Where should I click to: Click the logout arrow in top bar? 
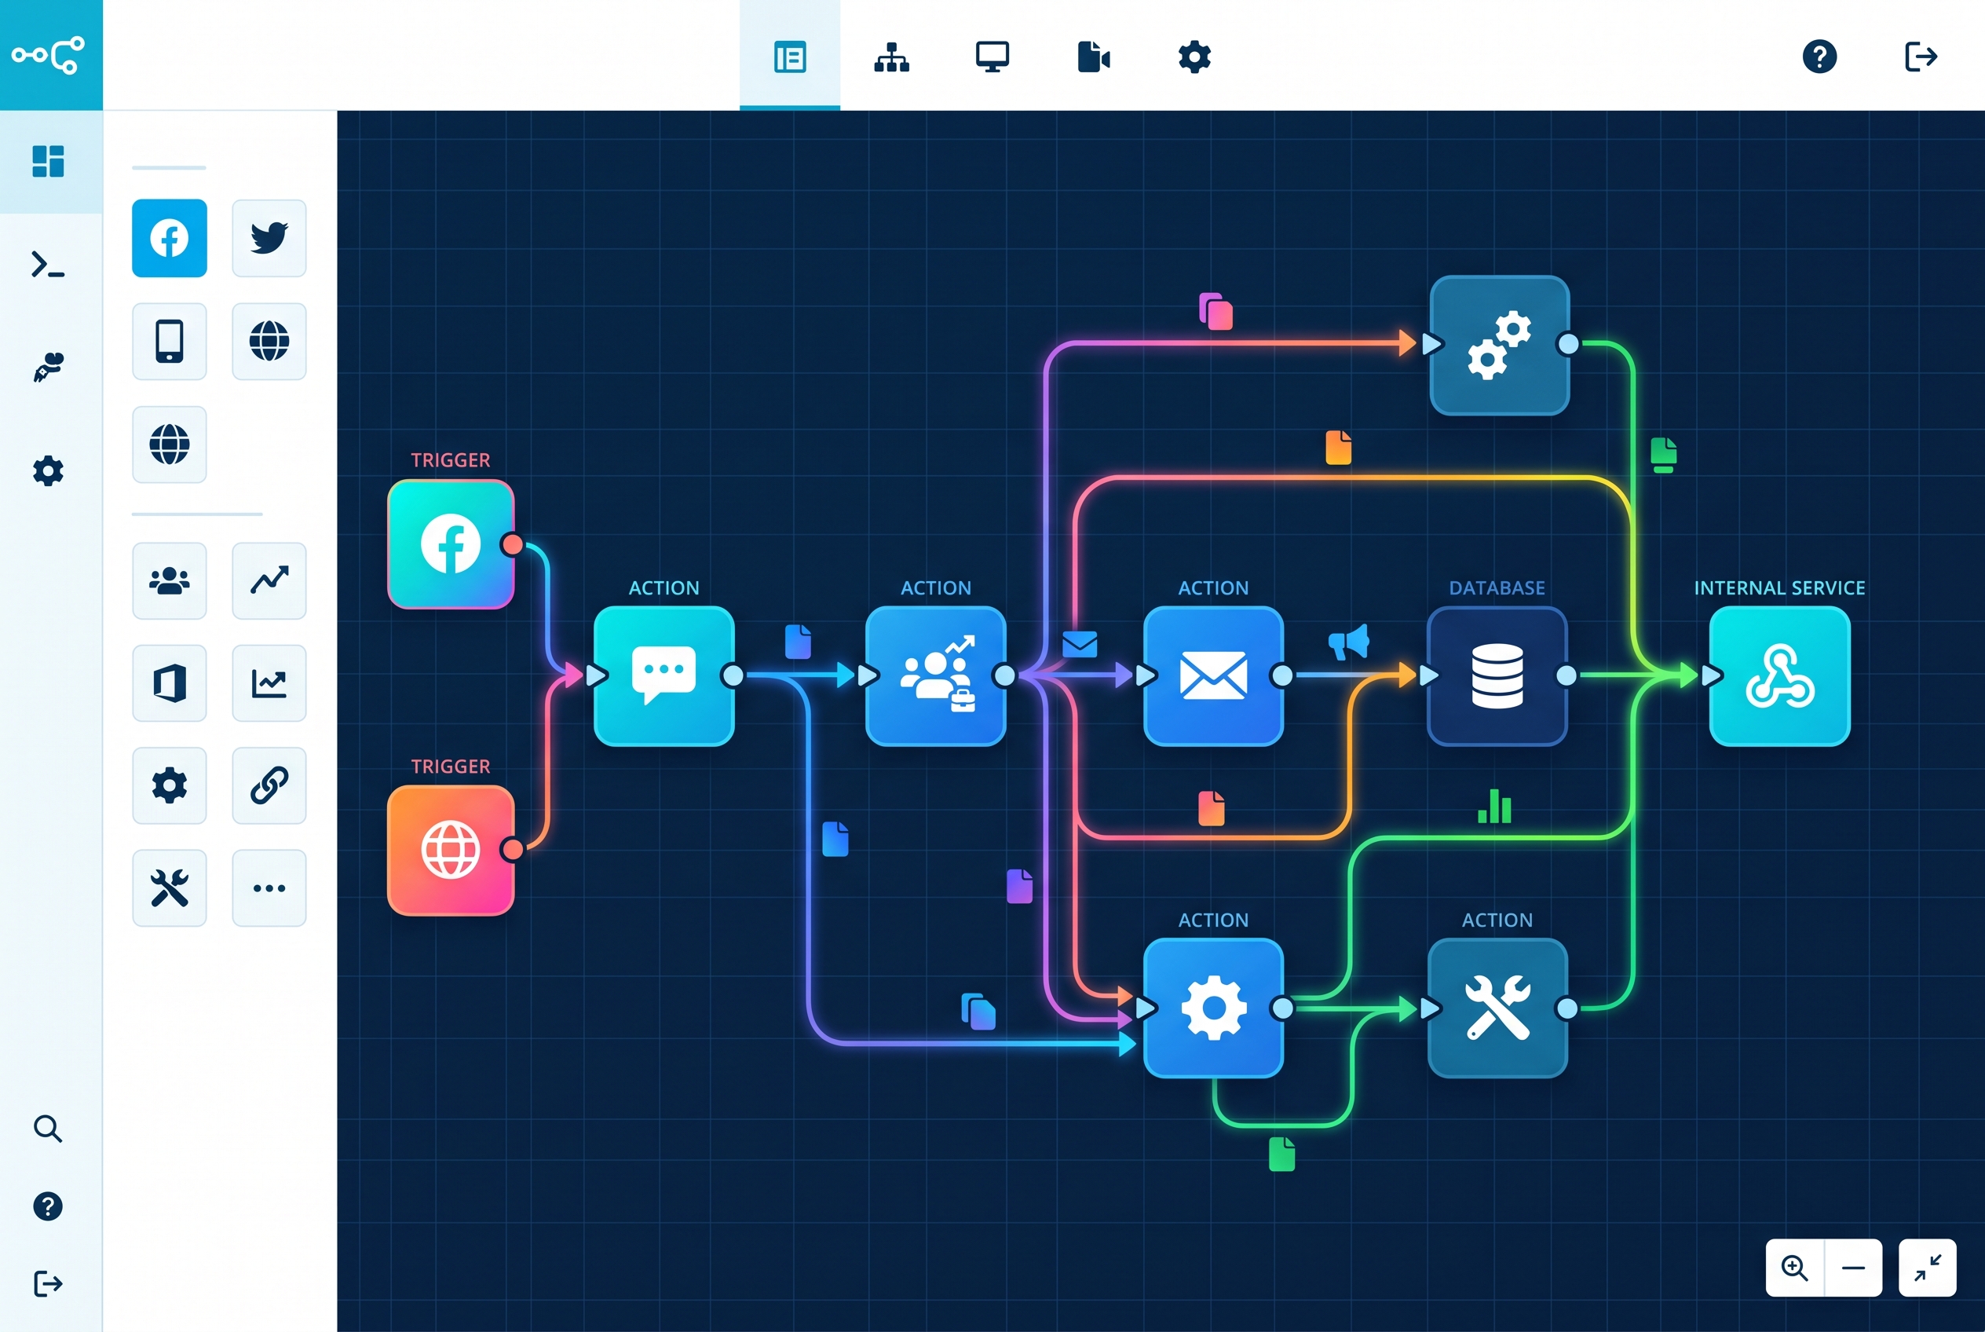(x=1921, y=57)
